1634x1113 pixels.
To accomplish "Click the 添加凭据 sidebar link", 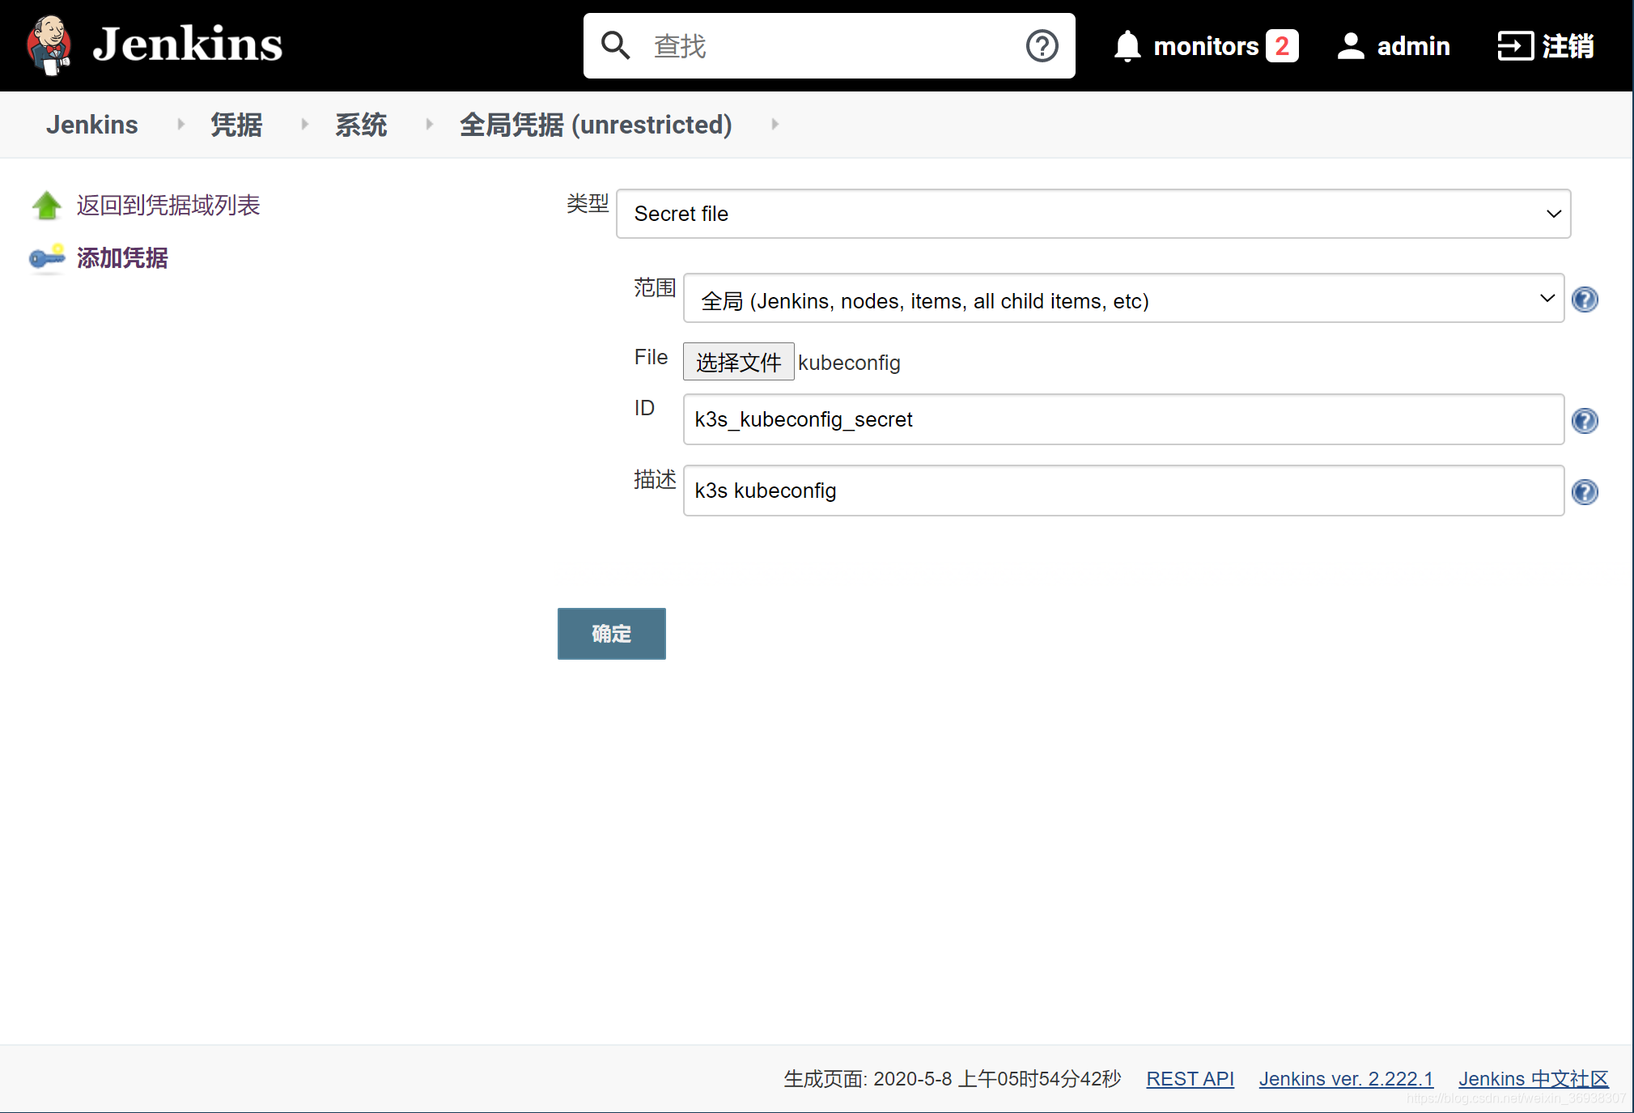I will click(122, 257).
